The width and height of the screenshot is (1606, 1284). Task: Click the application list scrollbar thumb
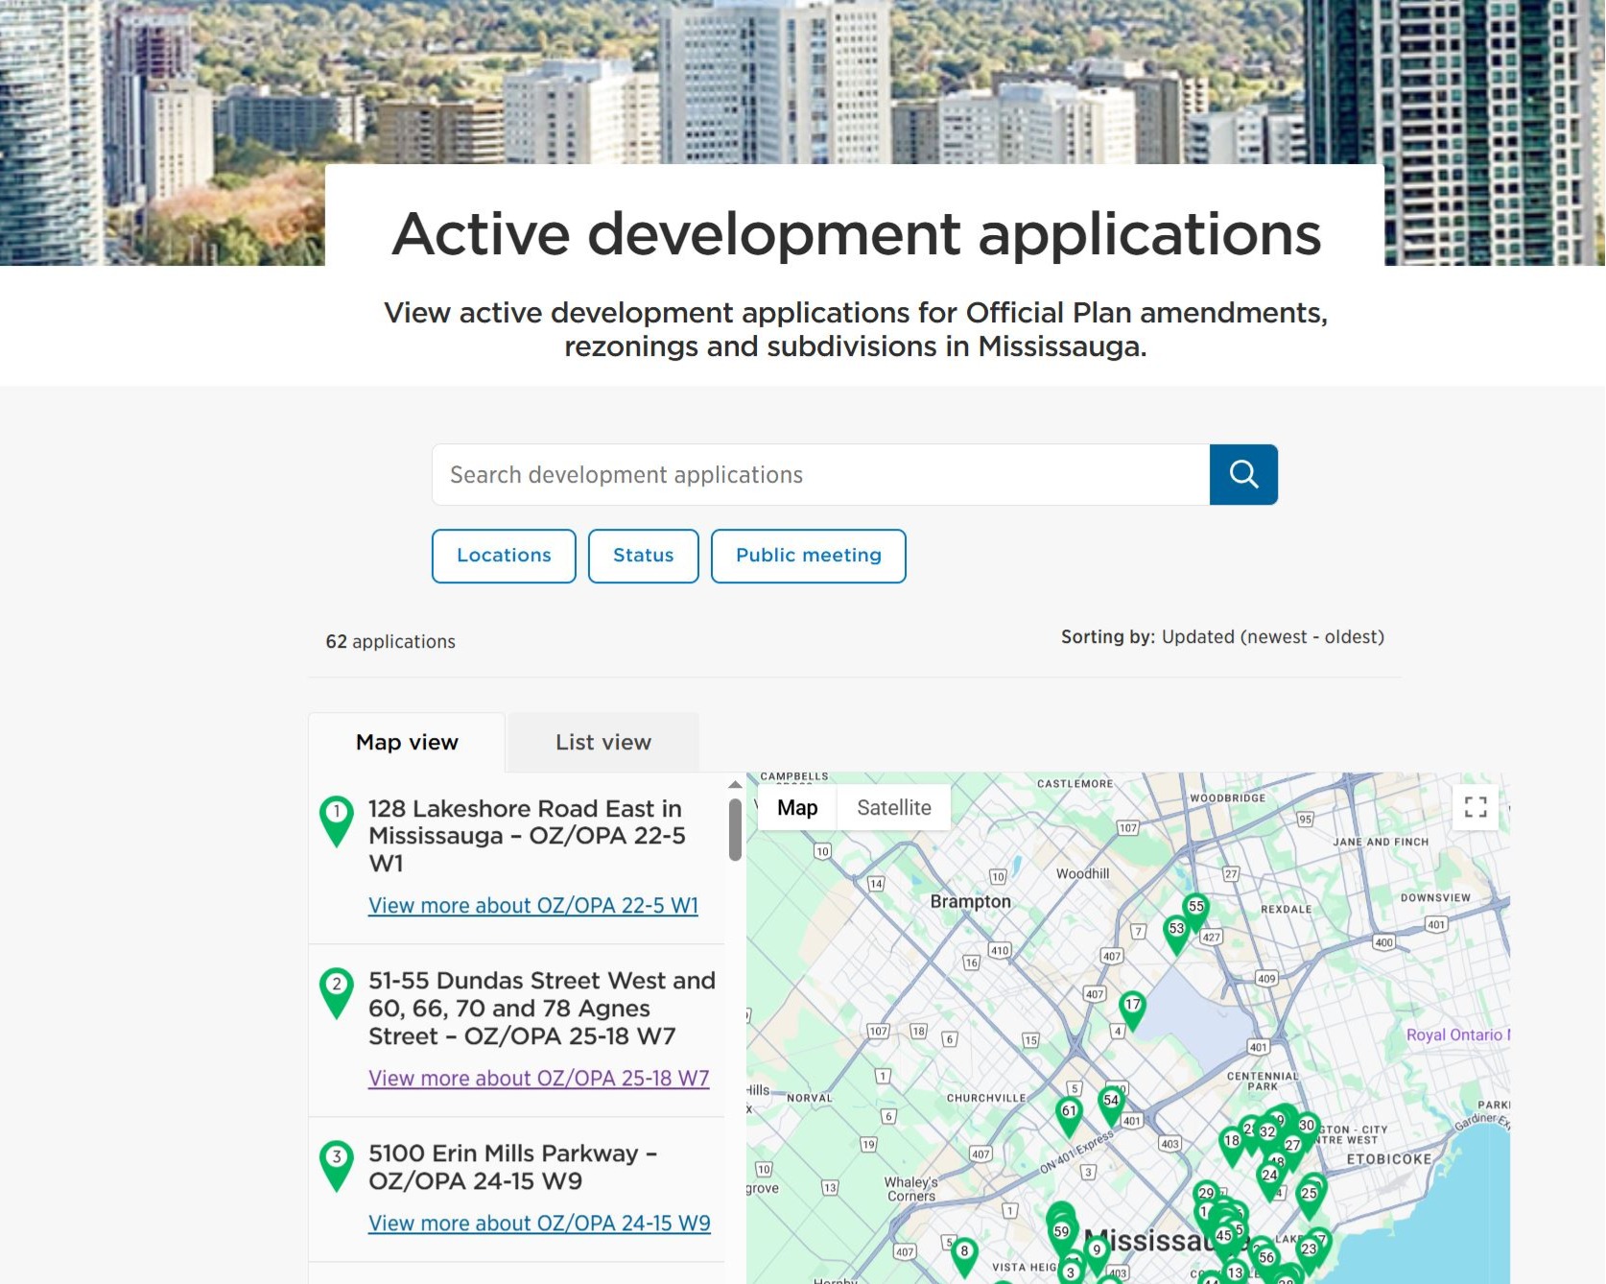(x=735, y=830)
